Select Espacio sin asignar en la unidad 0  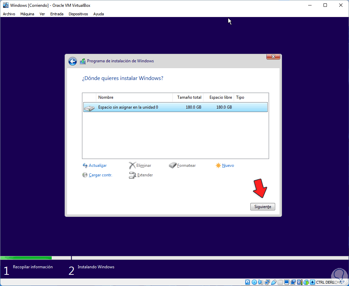point(176,107)
